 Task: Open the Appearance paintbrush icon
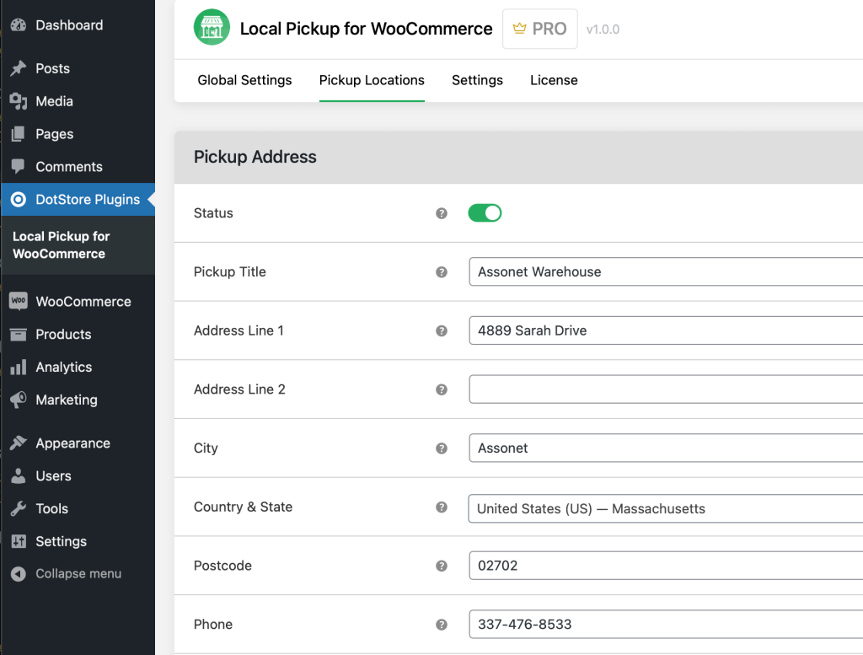point(20,443)
